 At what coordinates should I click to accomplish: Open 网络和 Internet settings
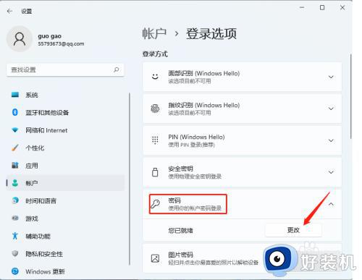(65, 130)
